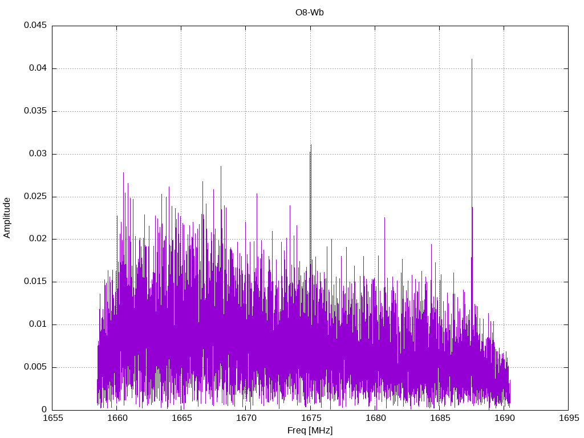
Task: Select the 1660 frequency tick label
Action: click(117, 418)
